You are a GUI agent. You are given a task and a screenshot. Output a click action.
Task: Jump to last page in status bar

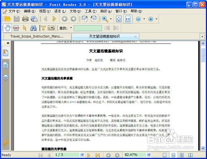pyautogui.click(x=98, y=155)
